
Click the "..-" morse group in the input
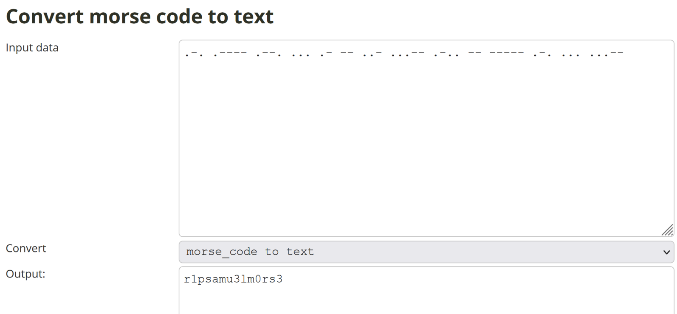click(372, 53)
